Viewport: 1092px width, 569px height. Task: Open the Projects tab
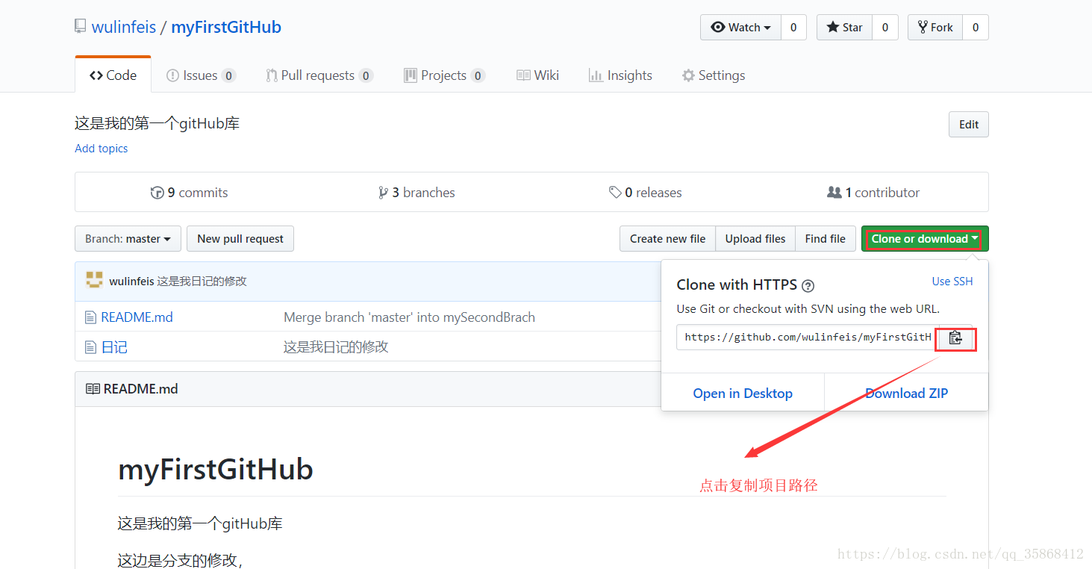[x=444, y=75]
